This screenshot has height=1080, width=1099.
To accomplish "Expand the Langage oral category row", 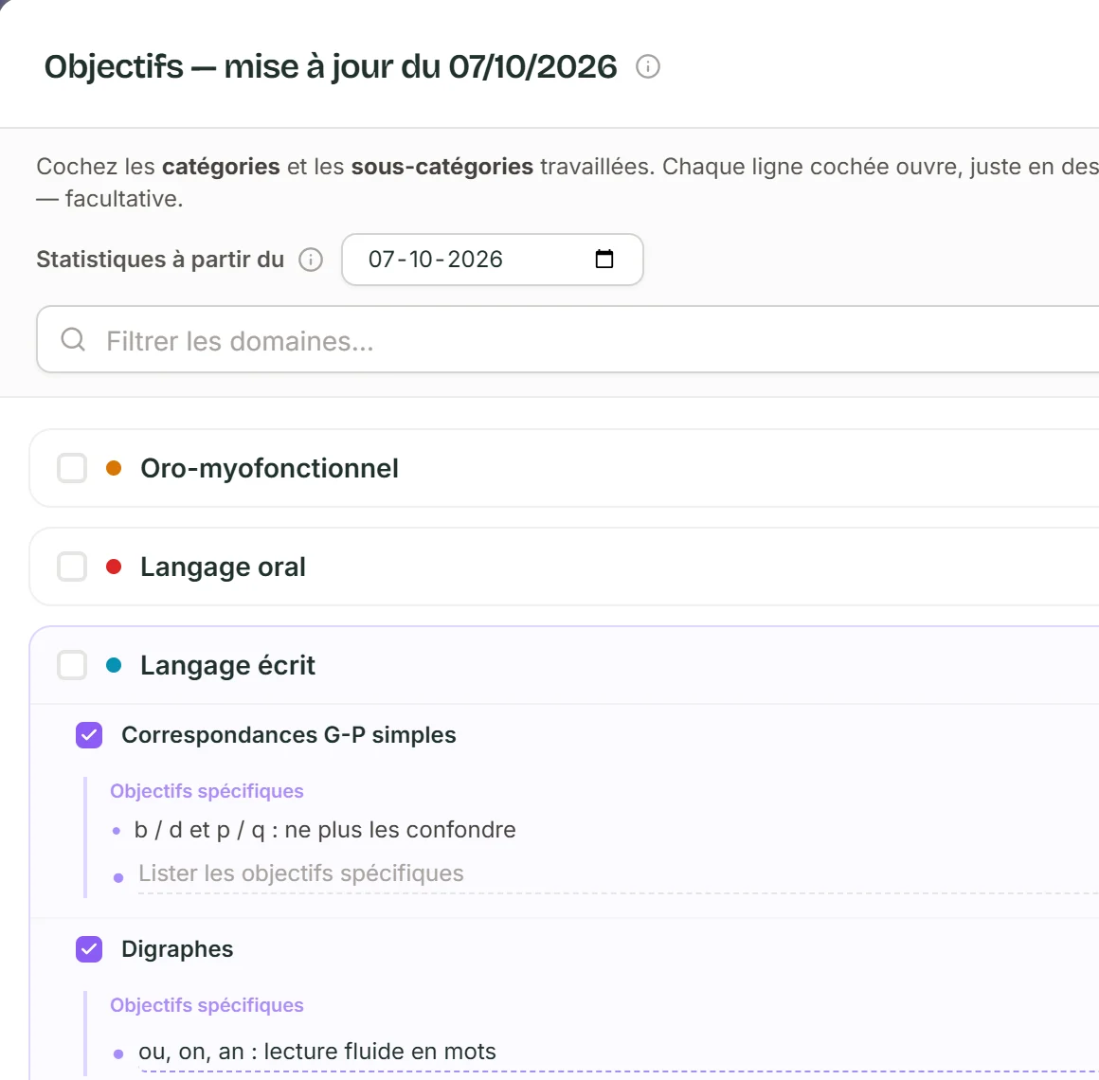I will point(565,567).
